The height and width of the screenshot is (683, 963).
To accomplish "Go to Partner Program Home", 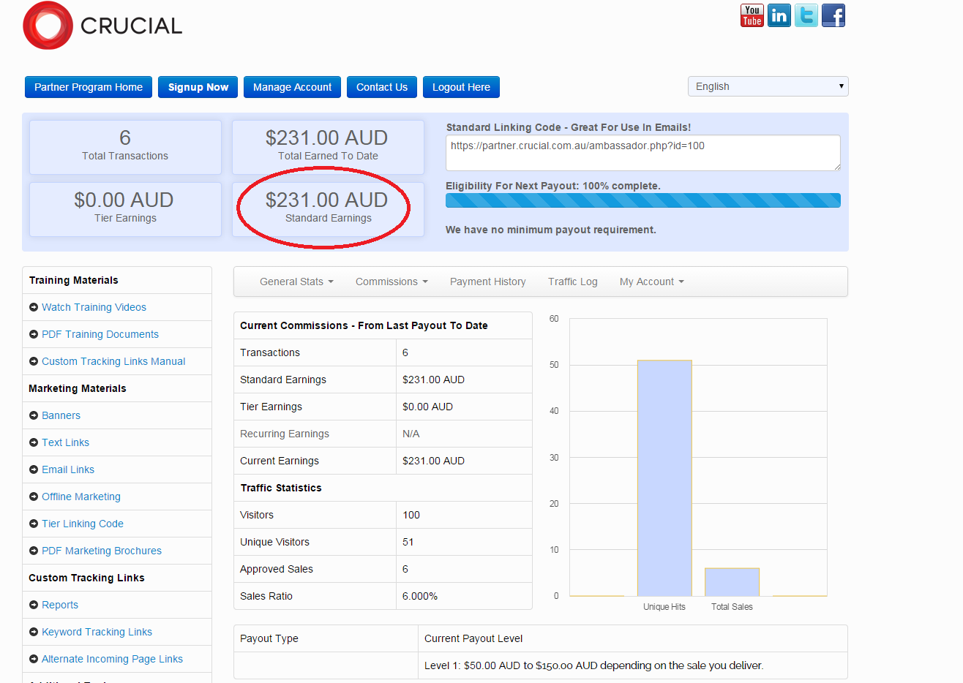I will coord(89,87).
